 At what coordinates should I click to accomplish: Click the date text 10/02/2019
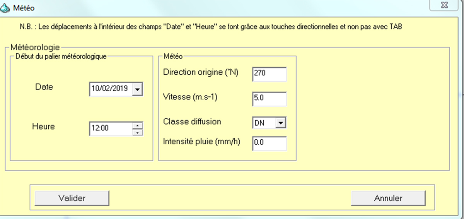[x=109, y=89]
